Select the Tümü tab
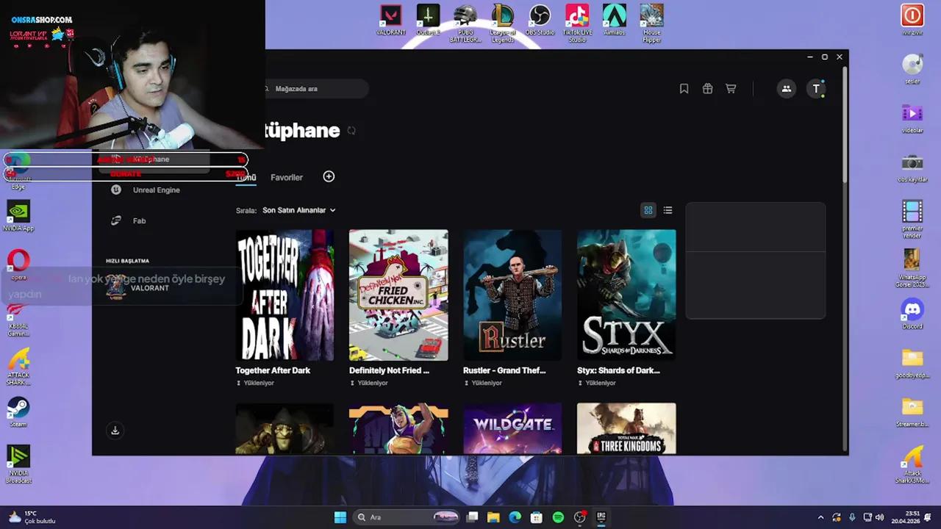This screenshot has height=529, width=941. point(246,177)
